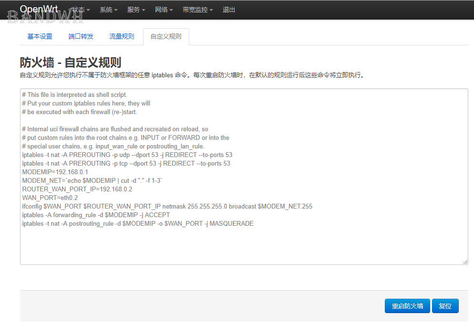The width and height of the screenshot is (474, 325).
Task: Click on the MODEMIP=192.168.0.1 line
Action: pyautogui.click(x=55, y=172)
